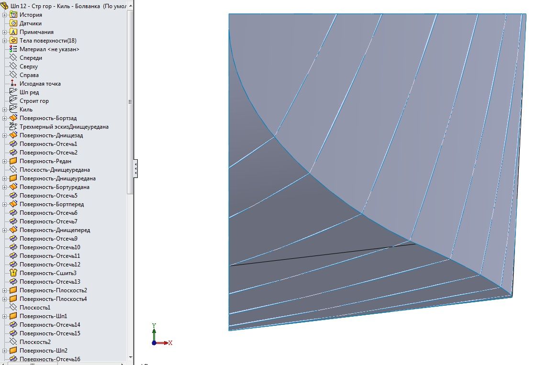Image resolution: width=536 pixels, height=365 pixels.
Task: Select the Шп ред sketch icon
Action: [13, 92]
